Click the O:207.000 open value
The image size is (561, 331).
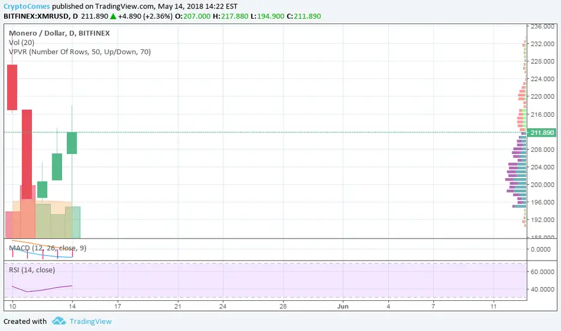193,16
